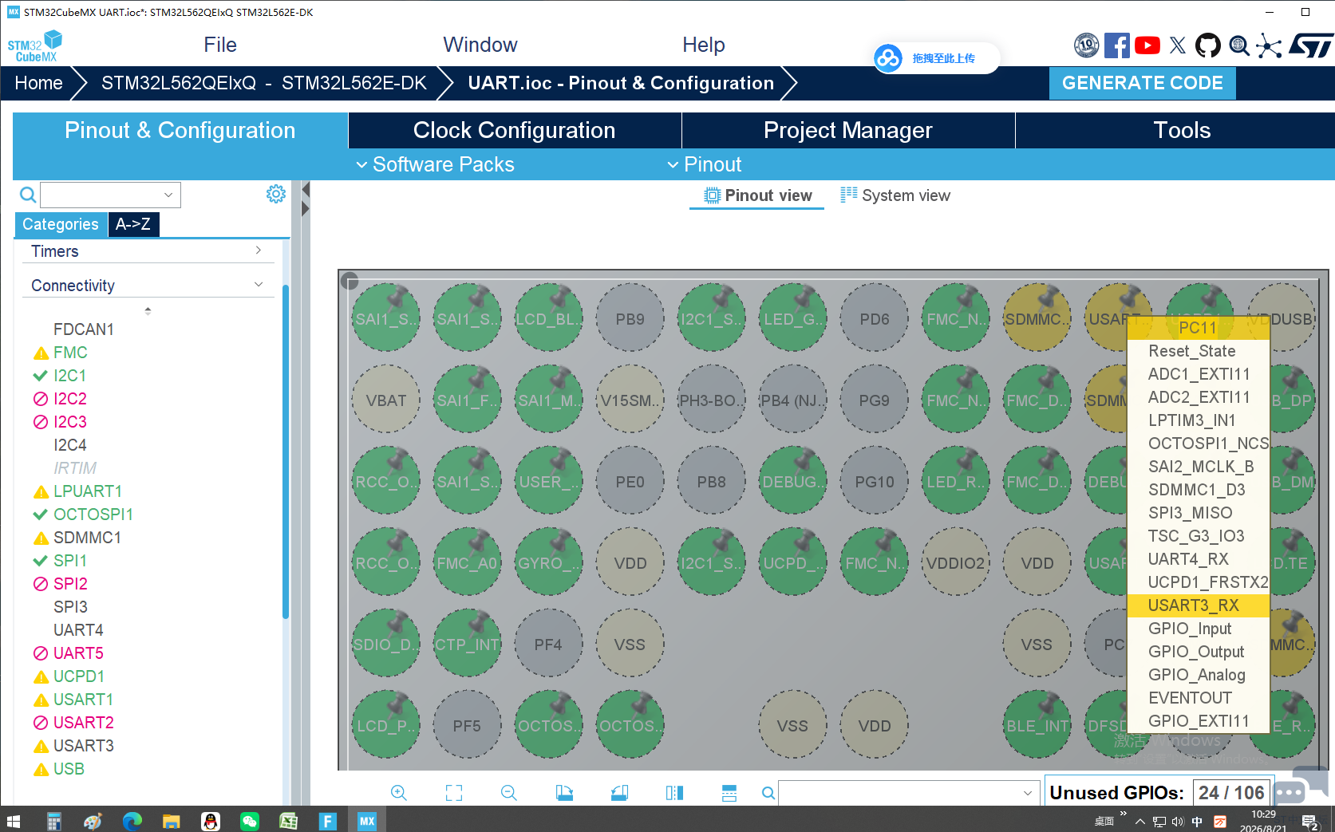Expand the panel using the lower splitter arrow
The height and width of the screenshot is (832, 1335).
[x=306, y=209]
